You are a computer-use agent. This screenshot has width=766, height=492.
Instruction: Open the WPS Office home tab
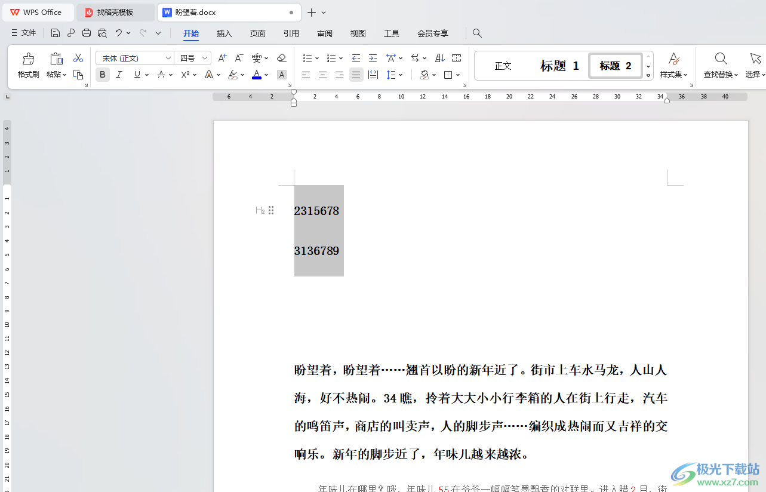37,12
